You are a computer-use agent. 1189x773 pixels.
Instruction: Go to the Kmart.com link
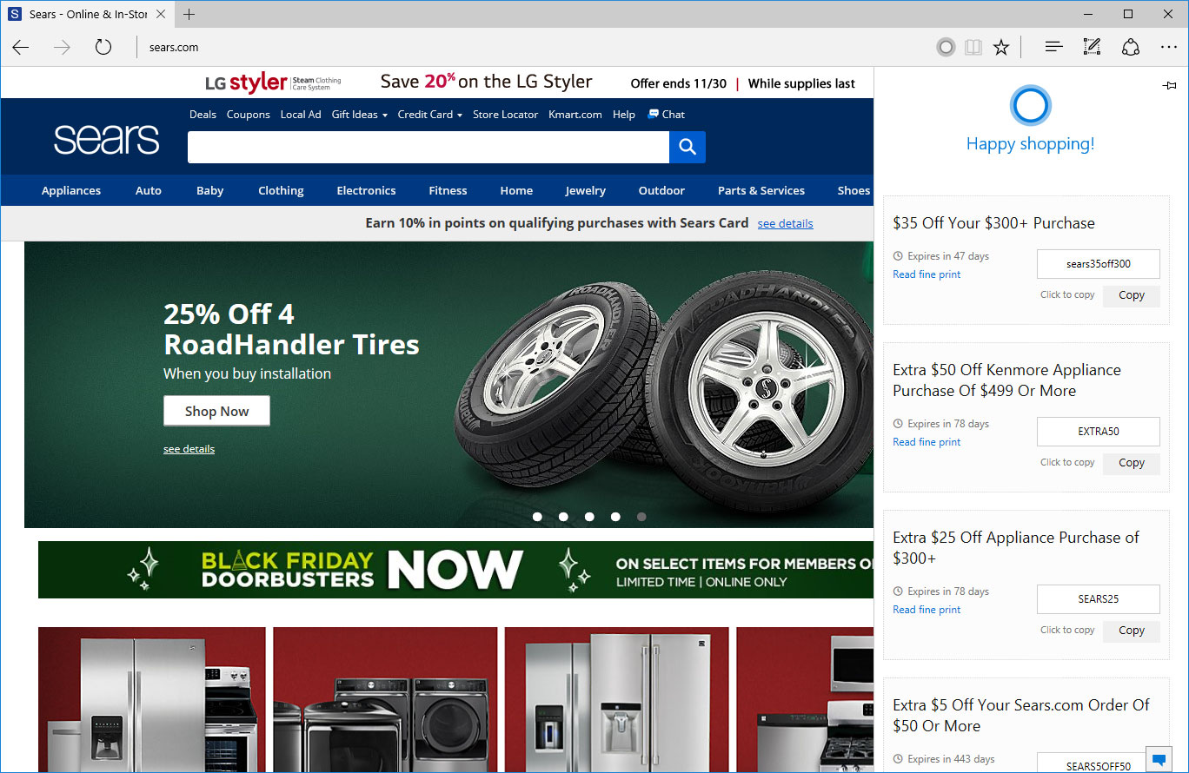click(x=575, y=114)
